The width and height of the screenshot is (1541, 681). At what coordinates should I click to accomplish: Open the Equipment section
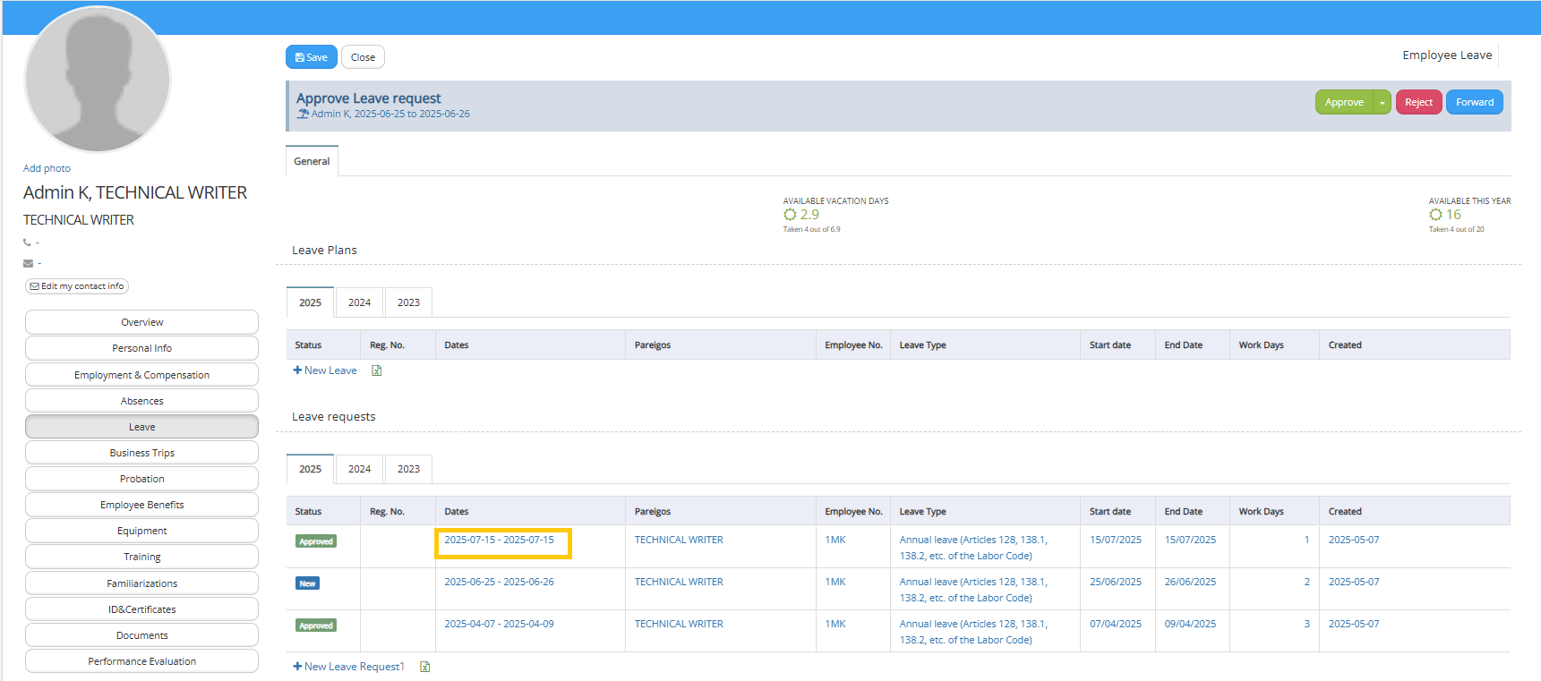point(141,531)
